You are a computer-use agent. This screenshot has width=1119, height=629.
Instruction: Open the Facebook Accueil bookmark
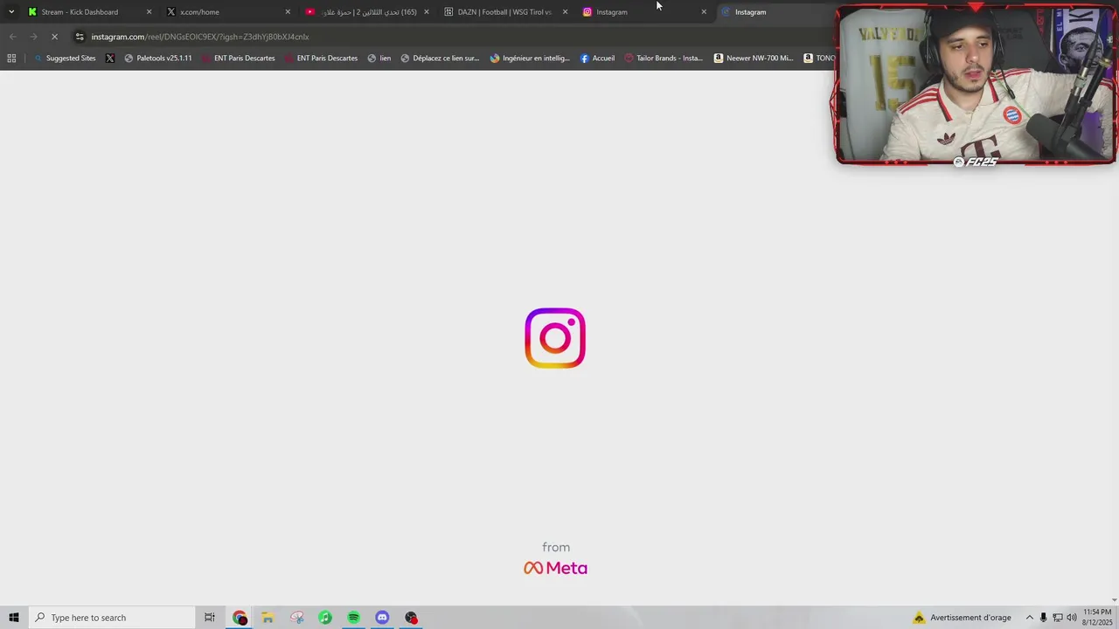pos(597,59)
